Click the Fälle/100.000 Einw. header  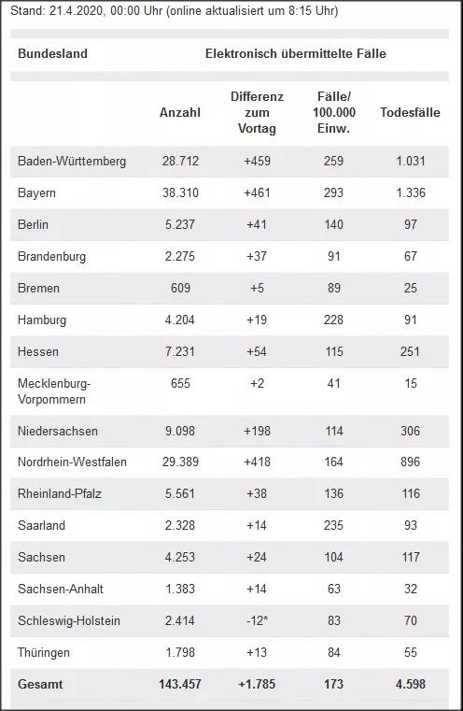334,112
